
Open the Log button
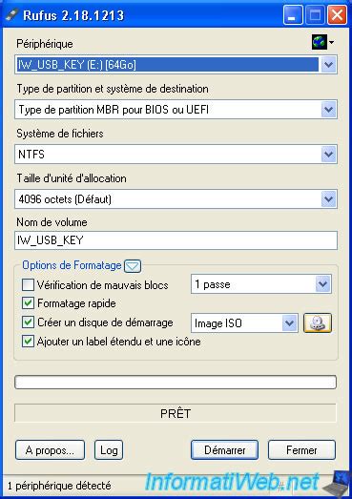[109, 450]
